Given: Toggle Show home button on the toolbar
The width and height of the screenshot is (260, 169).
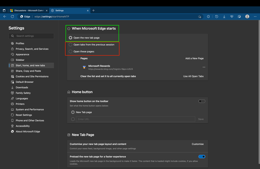Looking at the screenshot, I should [x=202, y=101].
